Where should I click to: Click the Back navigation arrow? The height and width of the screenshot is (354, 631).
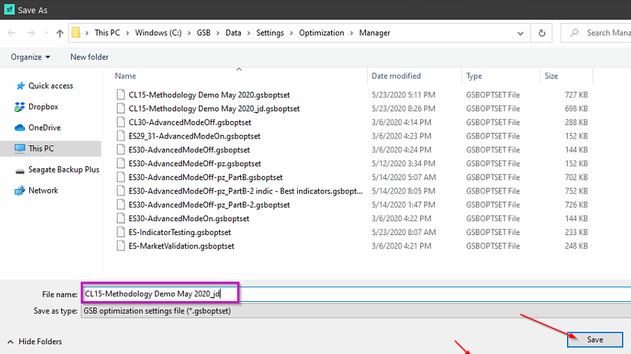[12, 33]
